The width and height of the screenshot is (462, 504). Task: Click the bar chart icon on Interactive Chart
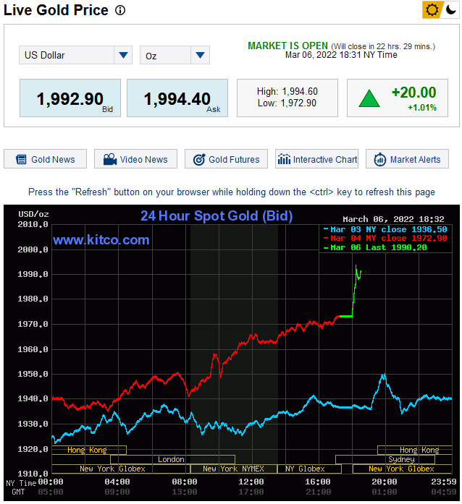pos(284,159)
